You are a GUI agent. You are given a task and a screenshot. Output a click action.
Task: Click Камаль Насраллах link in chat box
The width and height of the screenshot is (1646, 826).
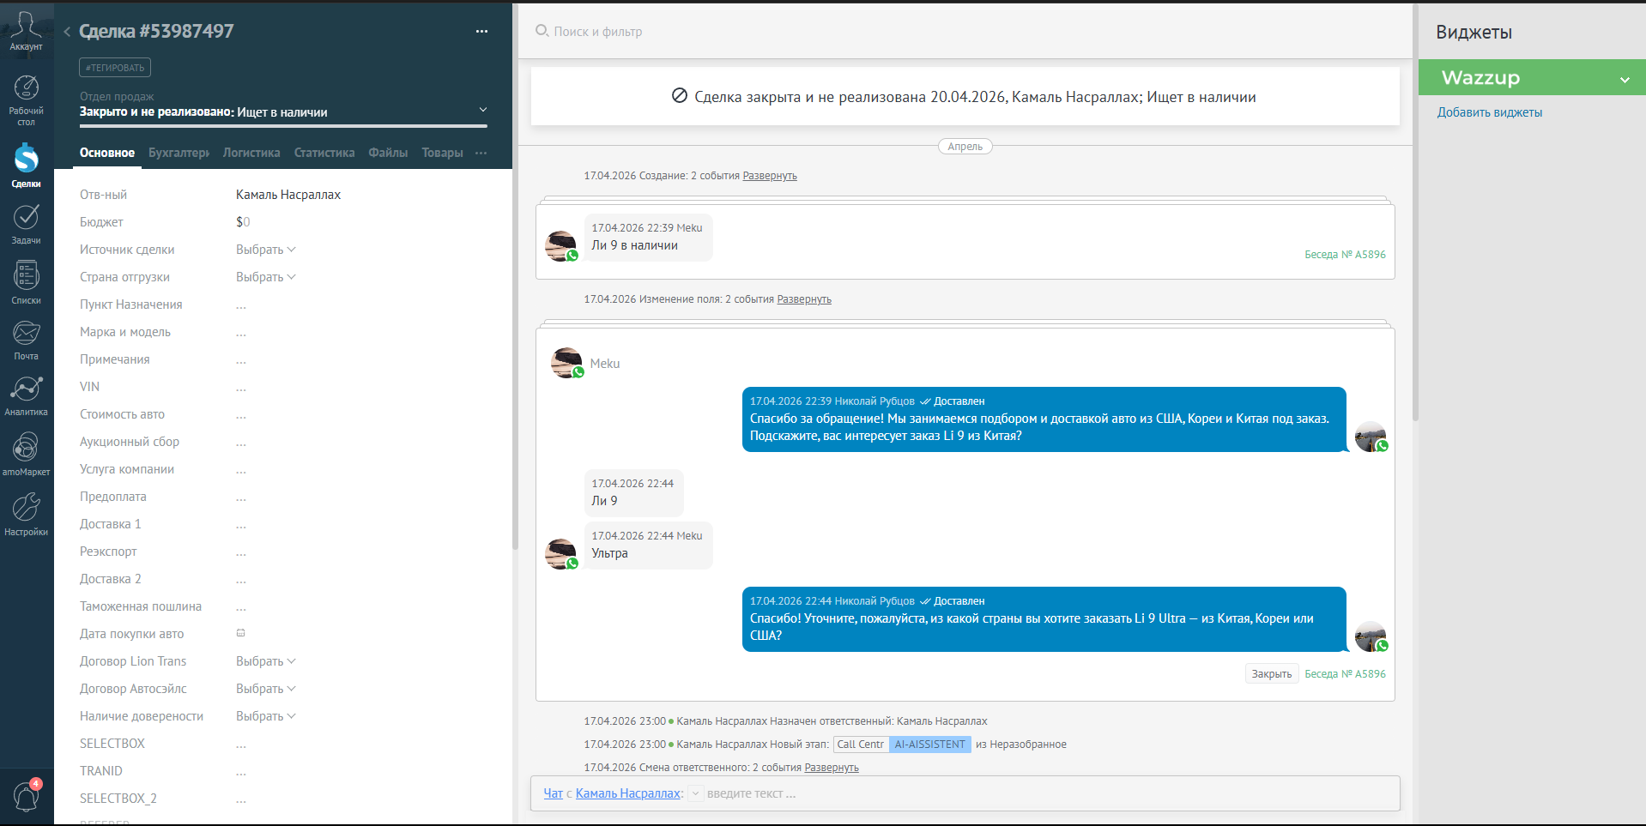[628, 793]
